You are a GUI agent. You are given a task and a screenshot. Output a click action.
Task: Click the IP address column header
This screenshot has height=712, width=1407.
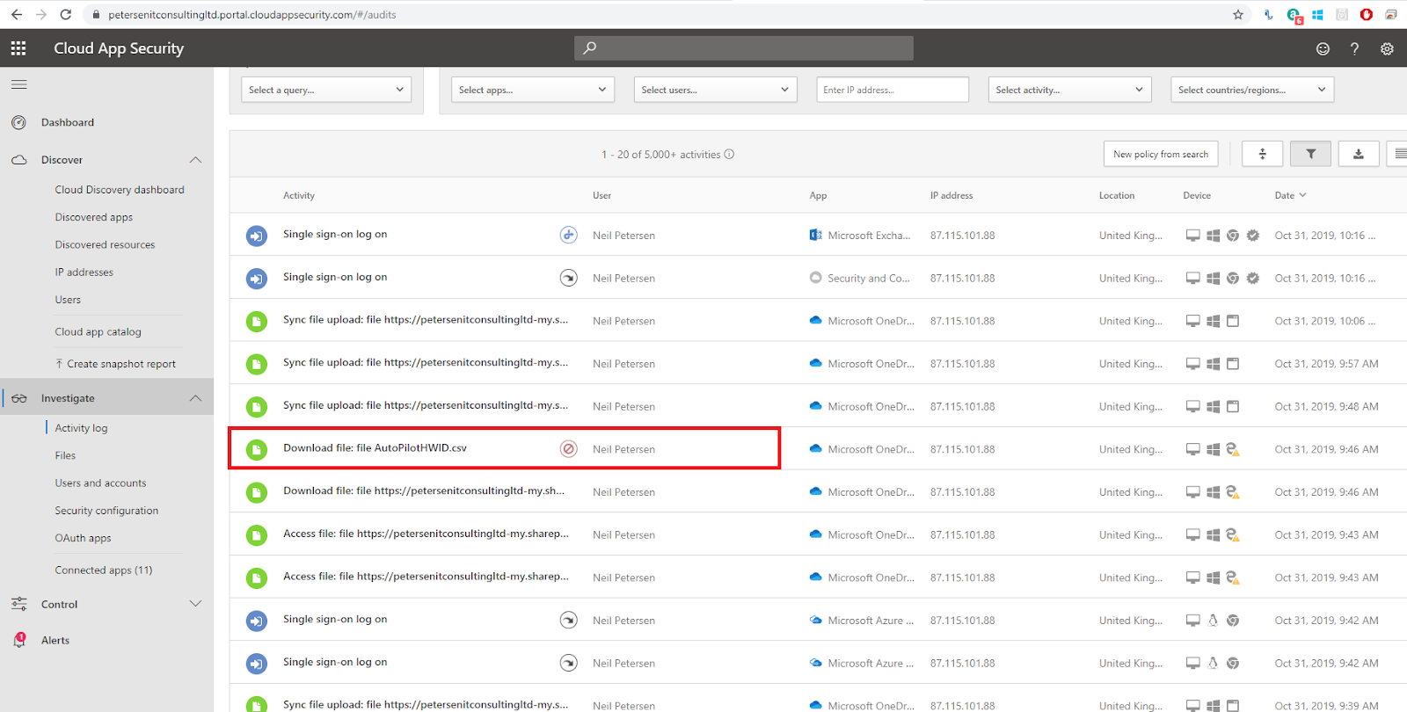[x=951, y=195]
